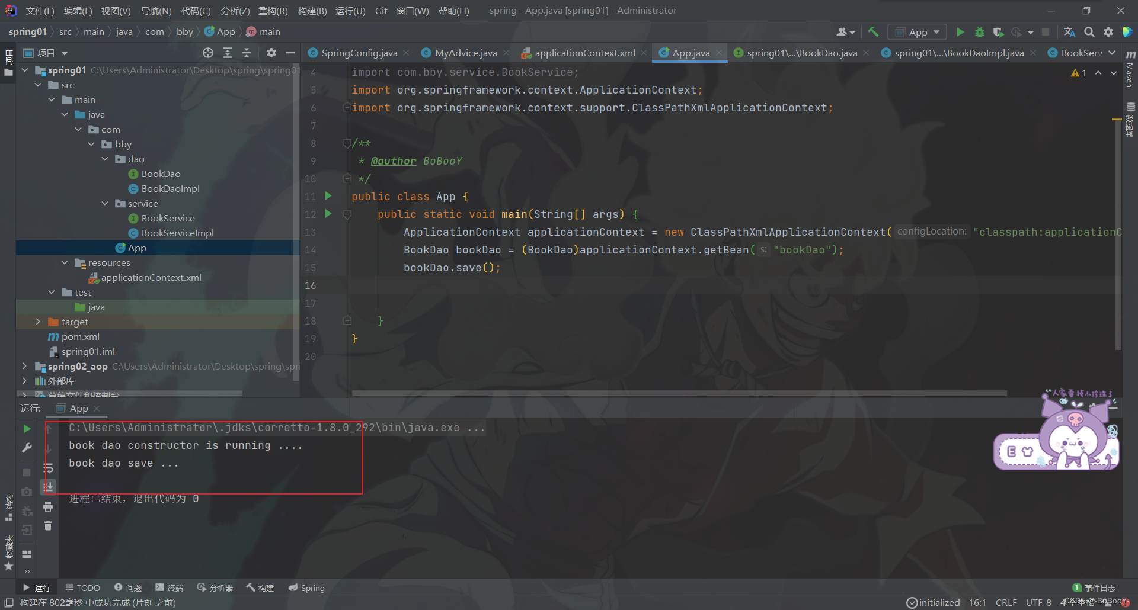Run the App configuration from the toolbar
This screenshot has width=1138, height=610.
[x=960, y=32]
